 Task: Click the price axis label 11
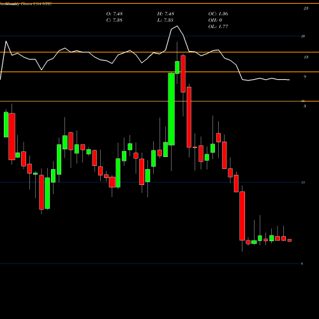point(303,182)
